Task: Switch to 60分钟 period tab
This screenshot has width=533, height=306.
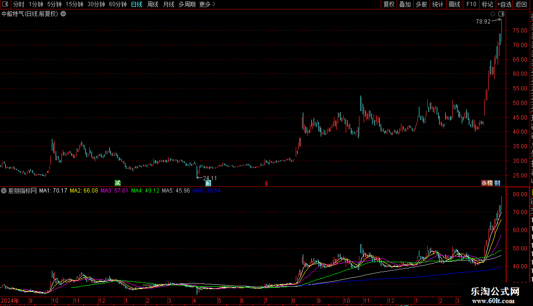Action: pos(117,4)
